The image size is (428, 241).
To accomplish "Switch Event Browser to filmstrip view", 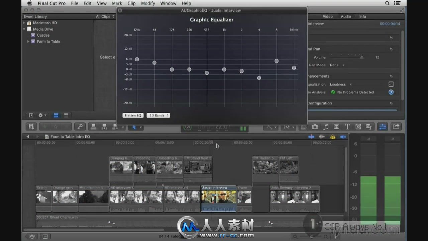I will [x=56, y=115].
